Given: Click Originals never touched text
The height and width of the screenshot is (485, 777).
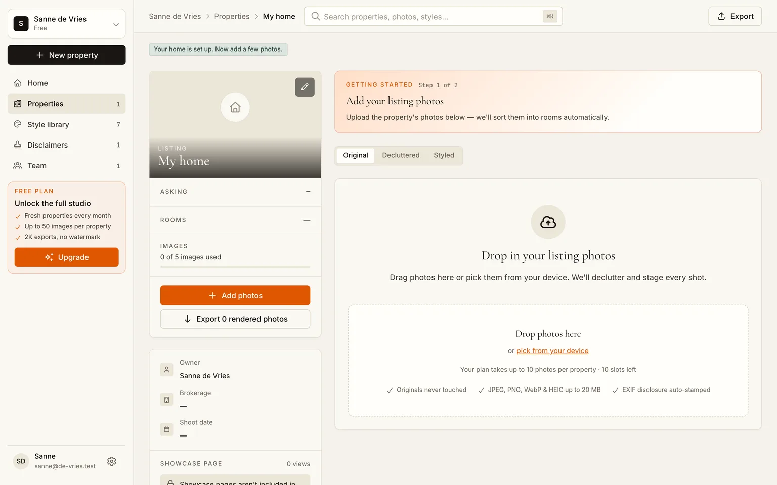Looking at the screenshot, I should coord(431,390).
